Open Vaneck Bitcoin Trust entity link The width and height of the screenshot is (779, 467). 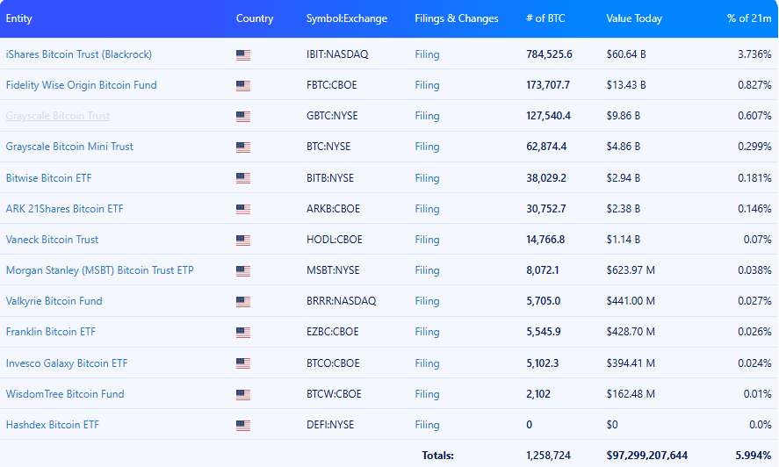coord(52,240)
